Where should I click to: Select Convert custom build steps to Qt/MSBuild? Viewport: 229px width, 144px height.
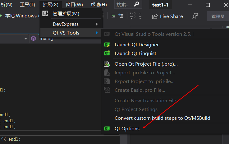tap(163, 118)
